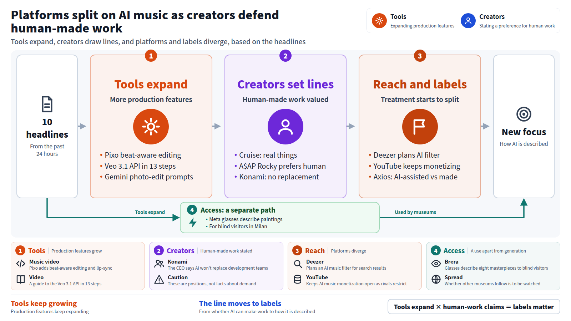Click 'Deezer plans AI filter' bullet
The image size is (571, 321).
pos(406,155)
